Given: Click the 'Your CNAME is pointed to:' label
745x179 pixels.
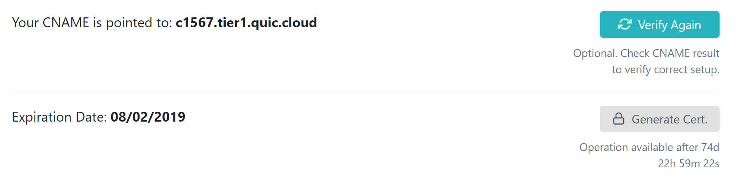Looking at the screenshot, I should point(92,23).
